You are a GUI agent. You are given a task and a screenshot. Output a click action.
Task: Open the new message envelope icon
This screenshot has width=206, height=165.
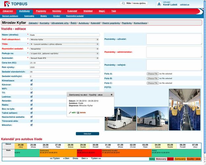[x=123, y=3]
